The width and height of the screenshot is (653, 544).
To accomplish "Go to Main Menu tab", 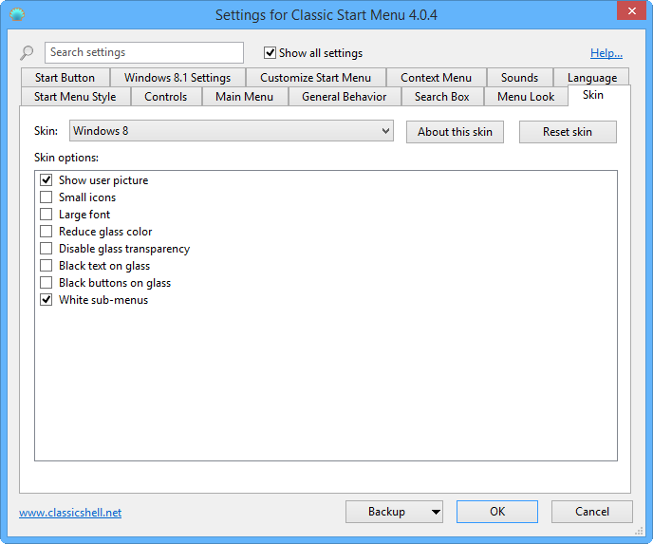I will (x=245, y=97).
